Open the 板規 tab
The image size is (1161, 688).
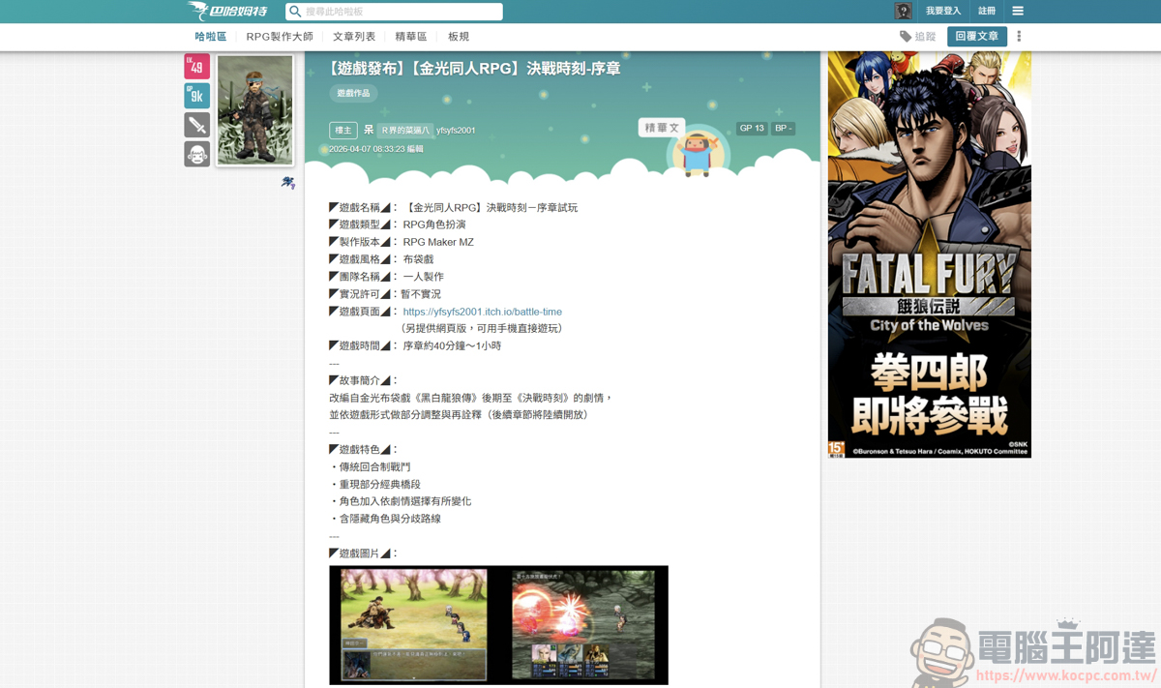(x=459, y=37)
